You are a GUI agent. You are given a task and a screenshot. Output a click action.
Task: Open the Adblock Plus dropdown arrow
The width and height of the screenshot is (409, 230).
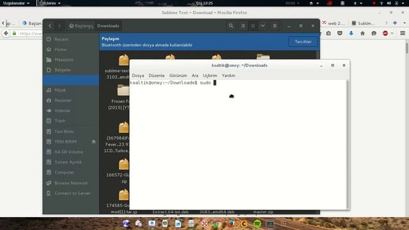coord(392,33)
